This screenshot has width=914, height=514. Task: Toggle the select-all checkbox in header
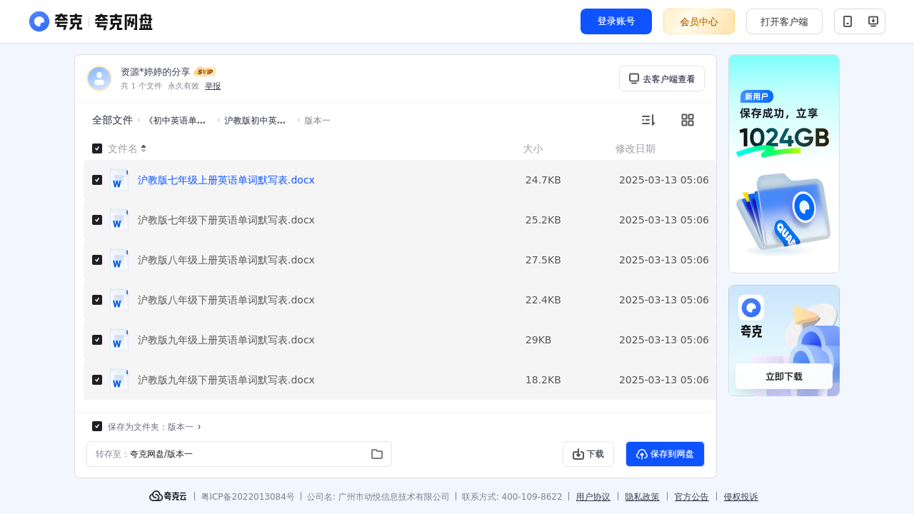97,148
